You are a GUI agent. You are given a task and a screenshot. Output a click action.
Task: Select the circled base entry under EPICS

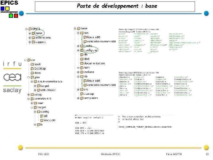(39, 33)
